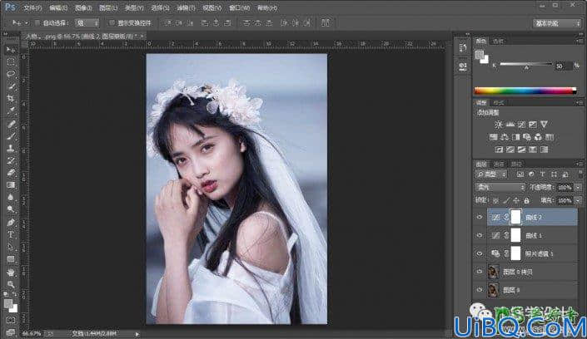Screen dimensions: 587x339
Task: Select the Crop tool
Action: point(11,98)
